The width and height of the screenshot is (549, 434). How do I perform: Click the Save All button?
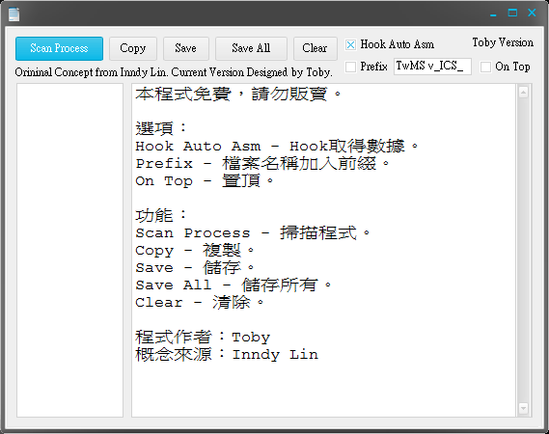[251, 48]
